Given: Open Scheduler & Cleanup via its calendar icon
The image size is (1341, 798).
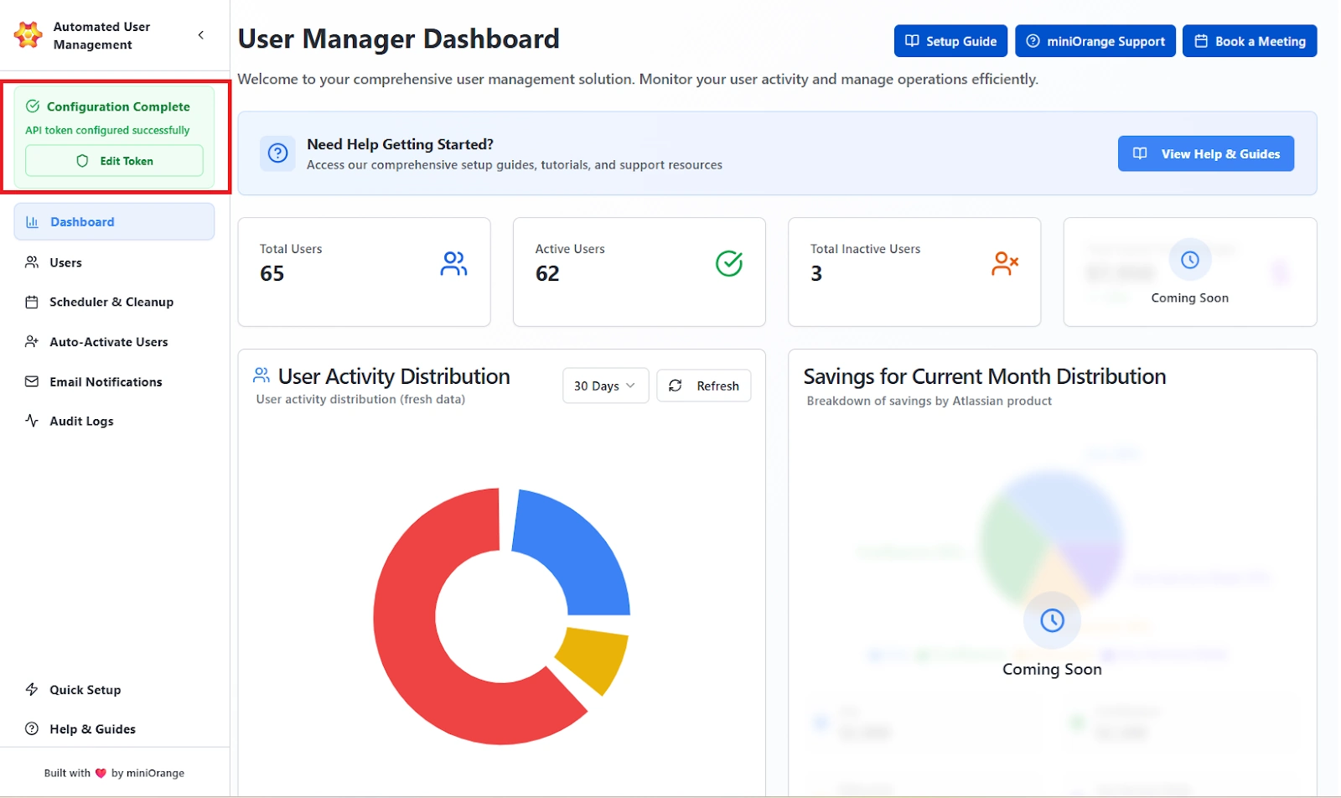Looking at the screenshot, I should click(31, 302).
